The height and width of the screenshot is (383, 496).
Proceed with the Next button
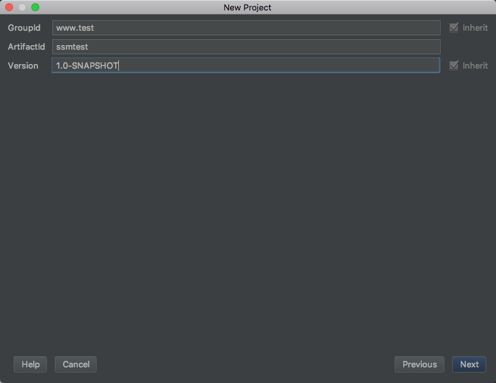pos(469,364)
